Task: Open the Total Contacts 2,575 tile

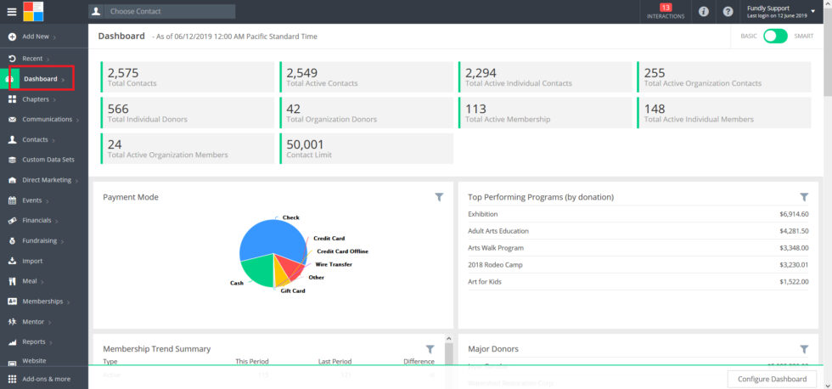Action: pyautogui.click(x=188, y=76)
